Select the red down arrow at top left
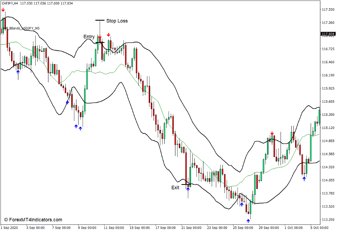The image size is (338, 231). point(3,10)
